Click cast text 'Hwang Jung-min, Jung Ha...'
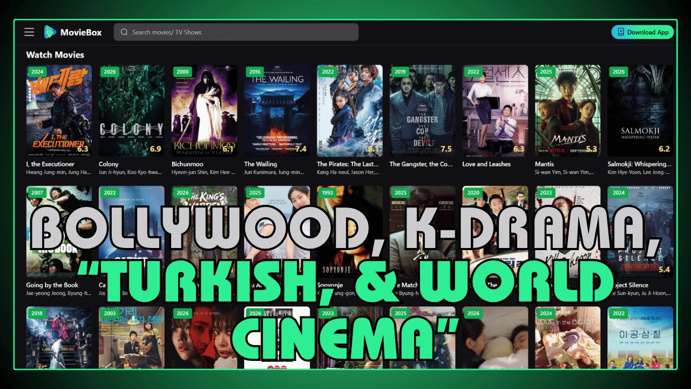 point(59,172)
